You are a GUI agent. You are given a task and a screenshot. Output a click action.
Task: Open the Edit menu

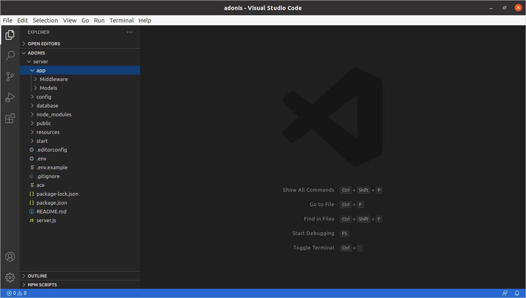[x=23, y=20]
